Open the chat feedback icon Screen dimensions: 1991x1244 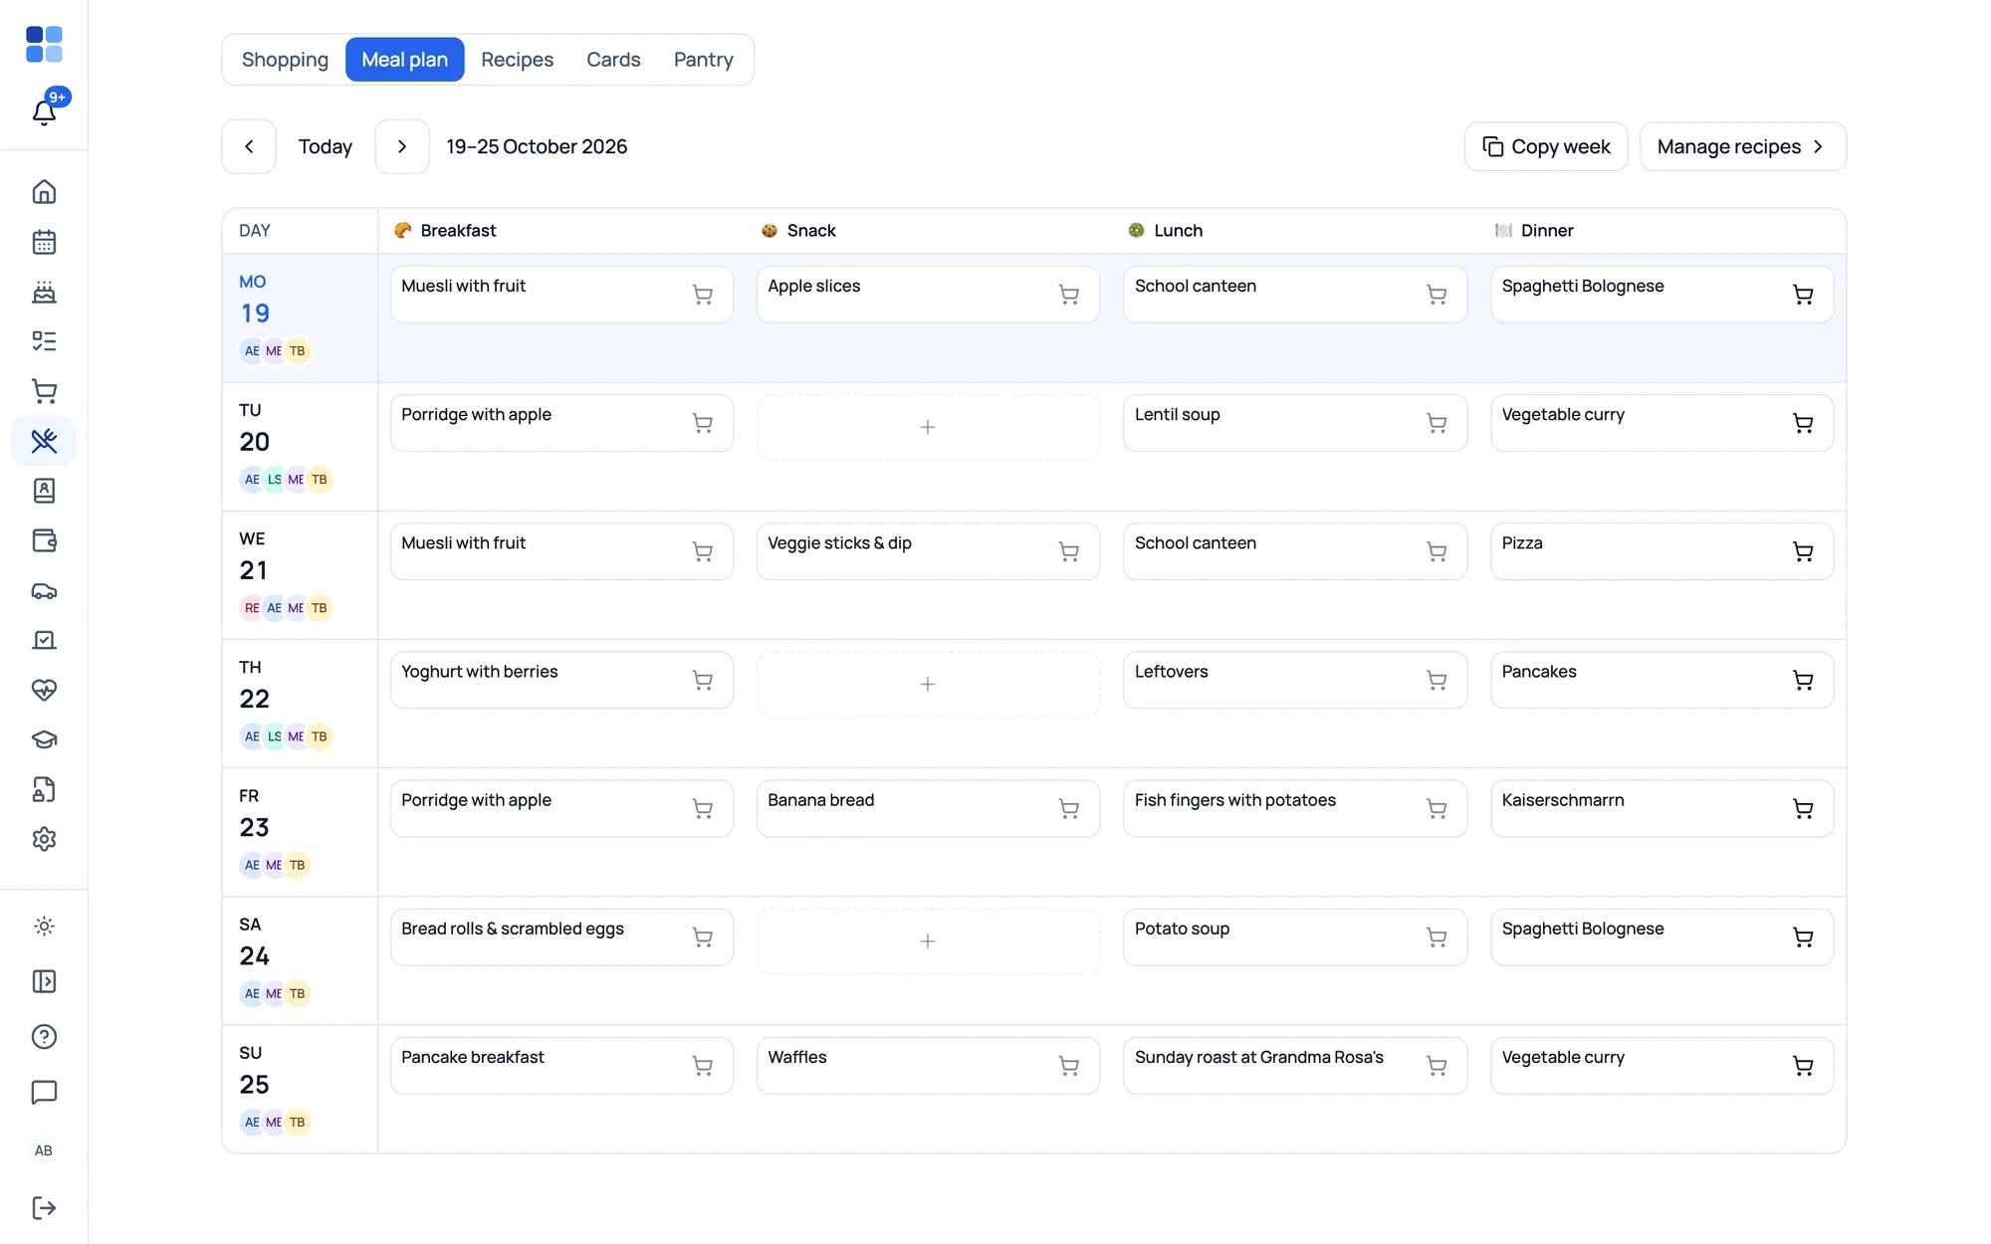(x=44, y=1093)
